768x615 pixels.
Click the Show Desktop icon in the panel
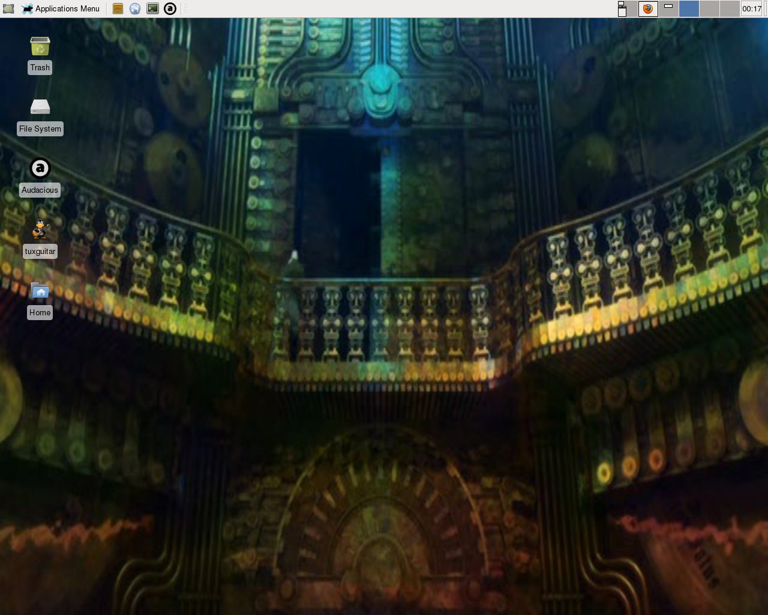coord(8,8)
